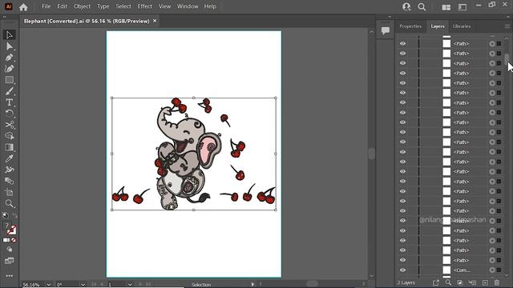
Task: Select the Scissors tool
Action: pyautogui.click(x=10, y=125)
